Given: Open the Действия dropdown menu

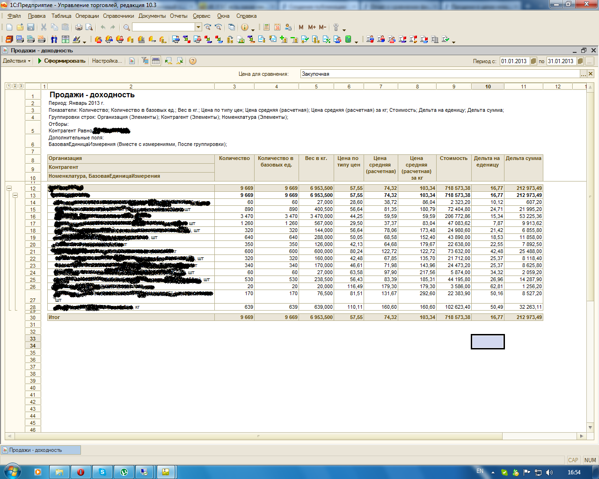Looking at the screenshot, I should coord(17,61).
